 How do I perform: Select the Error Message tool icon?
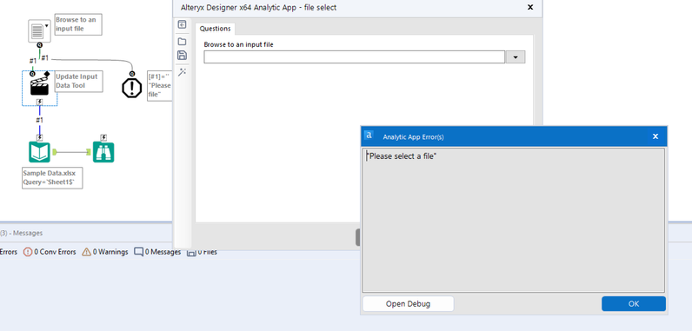point(131,88)
